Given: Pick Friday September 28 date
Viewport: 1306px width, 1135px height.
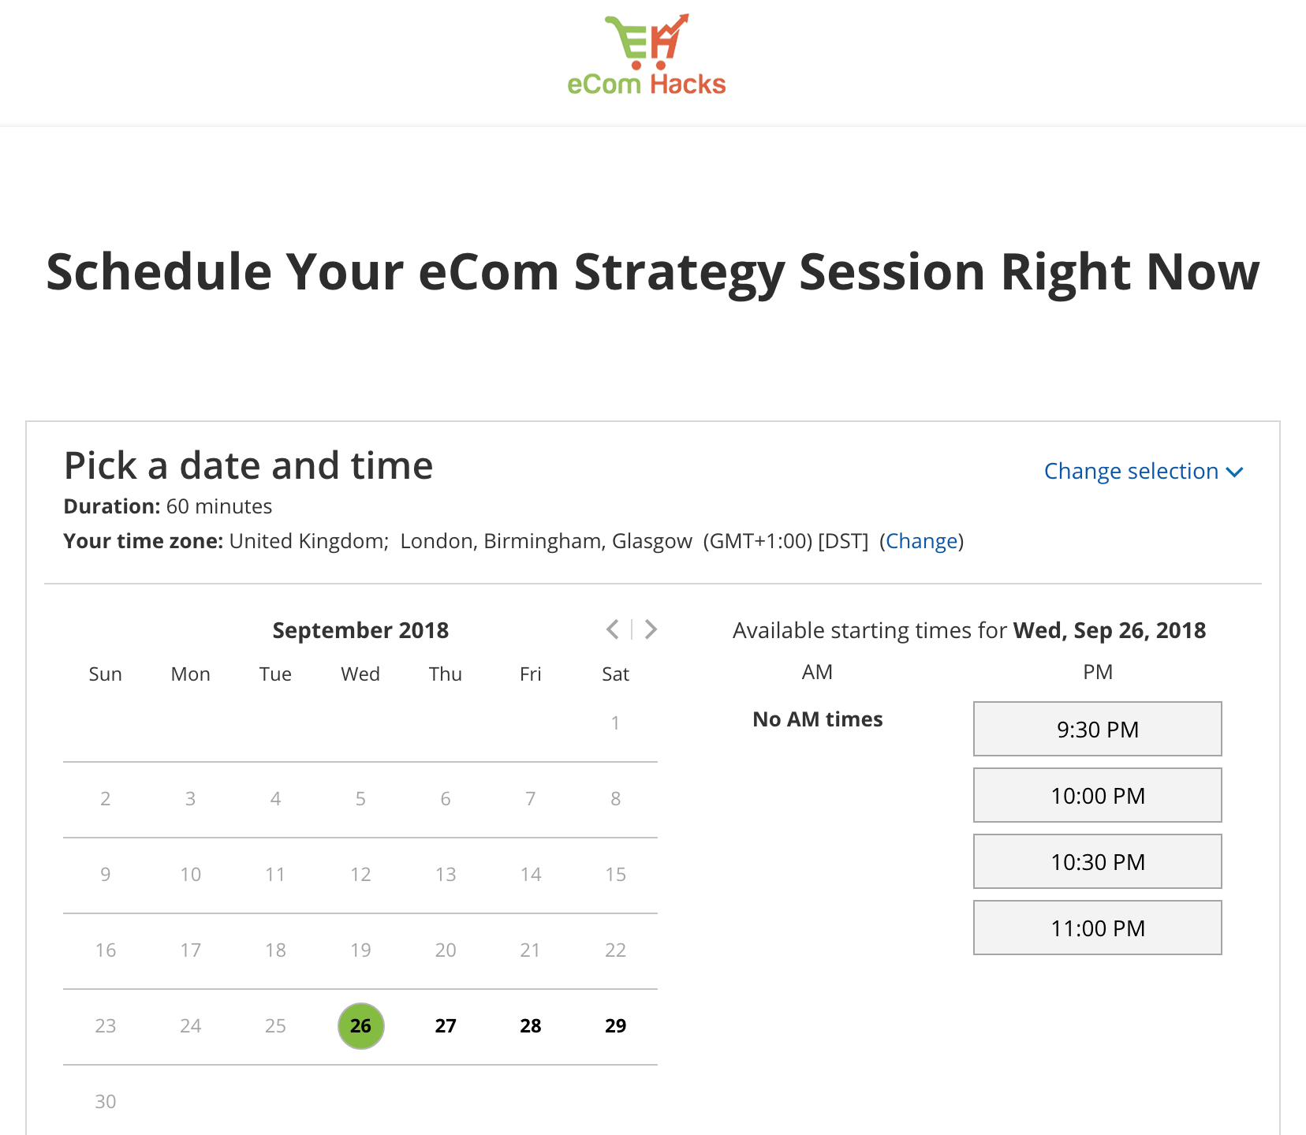Looking at the screenshot, I should [x=531, y=1026].
